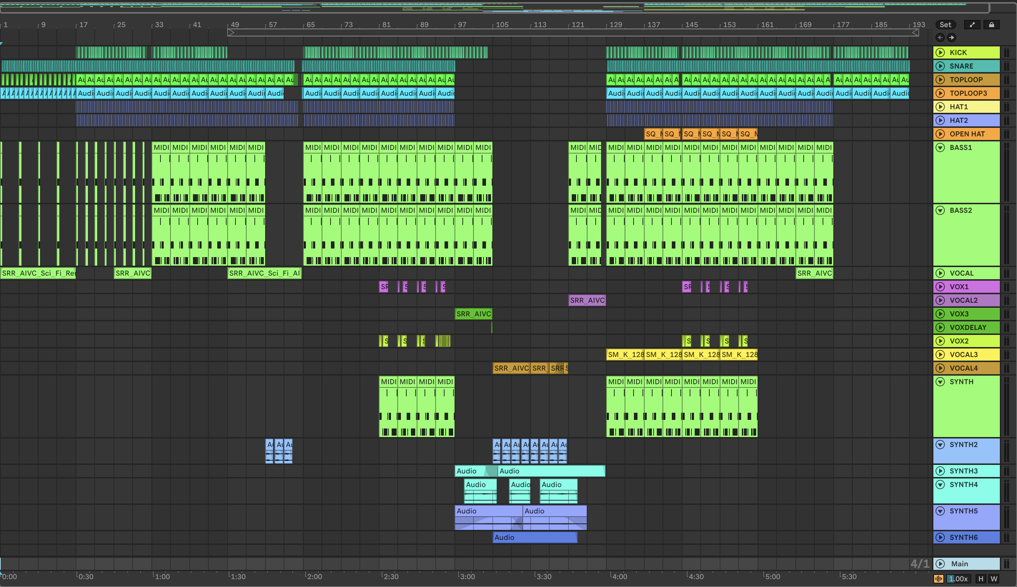The height and width of the screenshot is (587, 1017).
Task: Select the SRR_AIVC_Sci_Fi_AI clip on VOCAL track
Action: tap(265, 274)
